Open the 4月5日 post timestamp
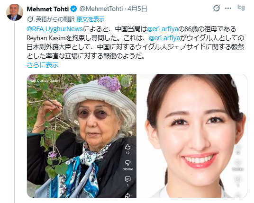The height and width of the screenshot is (203, 254). click(137, 9)
